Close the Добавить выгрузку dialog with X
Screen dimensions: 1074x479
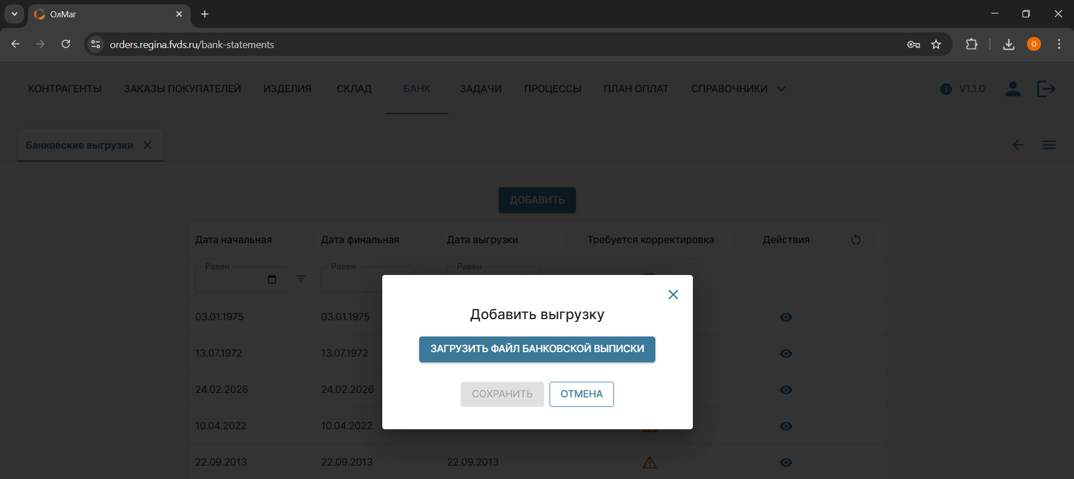coord(673,295)
